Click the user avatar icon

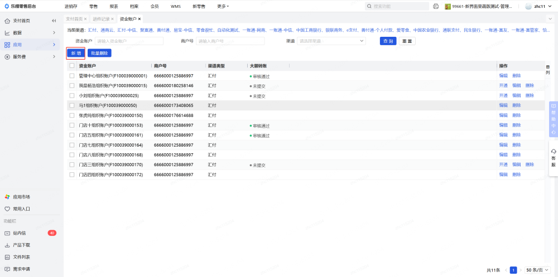(528, 6)
